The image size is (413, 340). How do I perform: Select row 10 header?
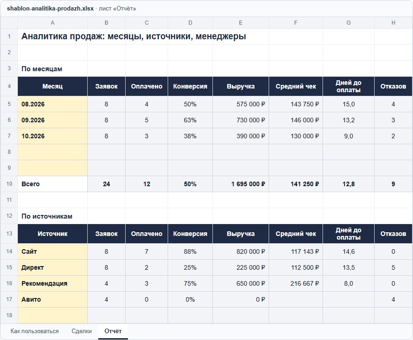[x=9, y=183]
